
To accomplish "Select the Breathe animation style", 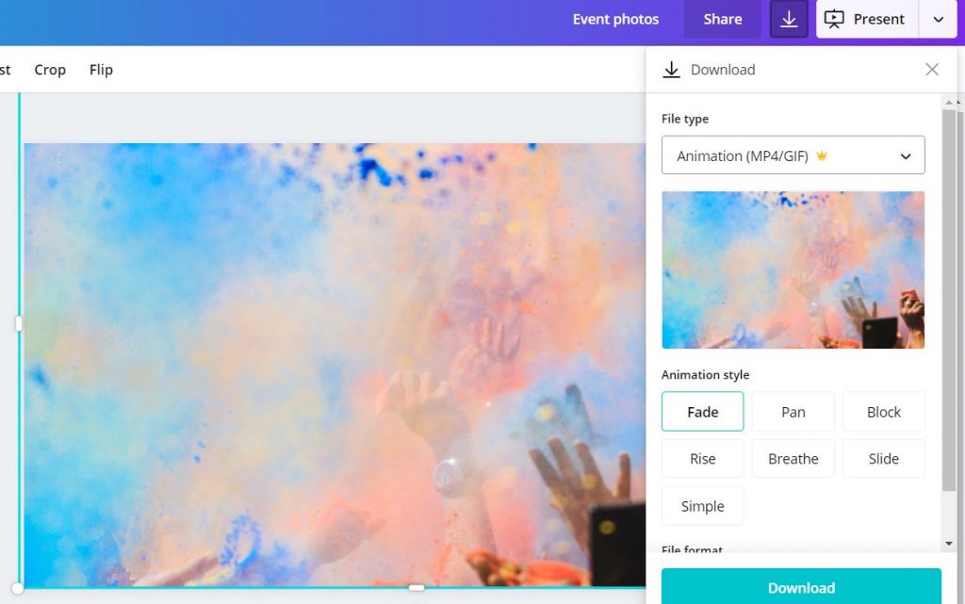I will pyautogui.click(x=793, y=458).
